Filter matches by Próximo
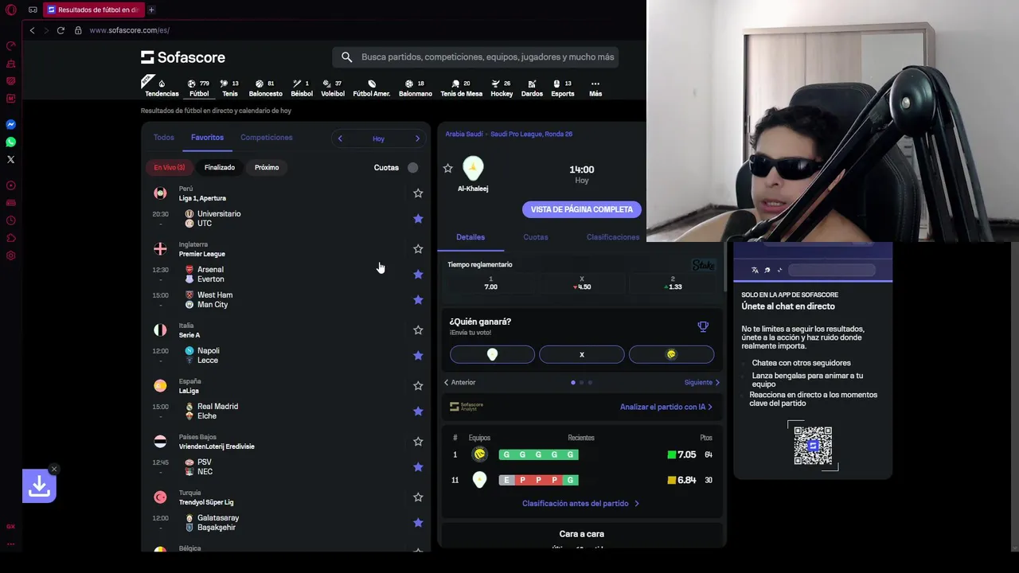The image size is (1019, 573). point(267,167)
